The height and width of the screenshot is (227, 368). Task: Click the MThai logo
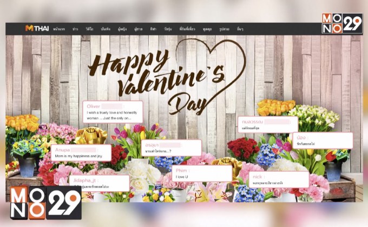(x=37, y=29)
